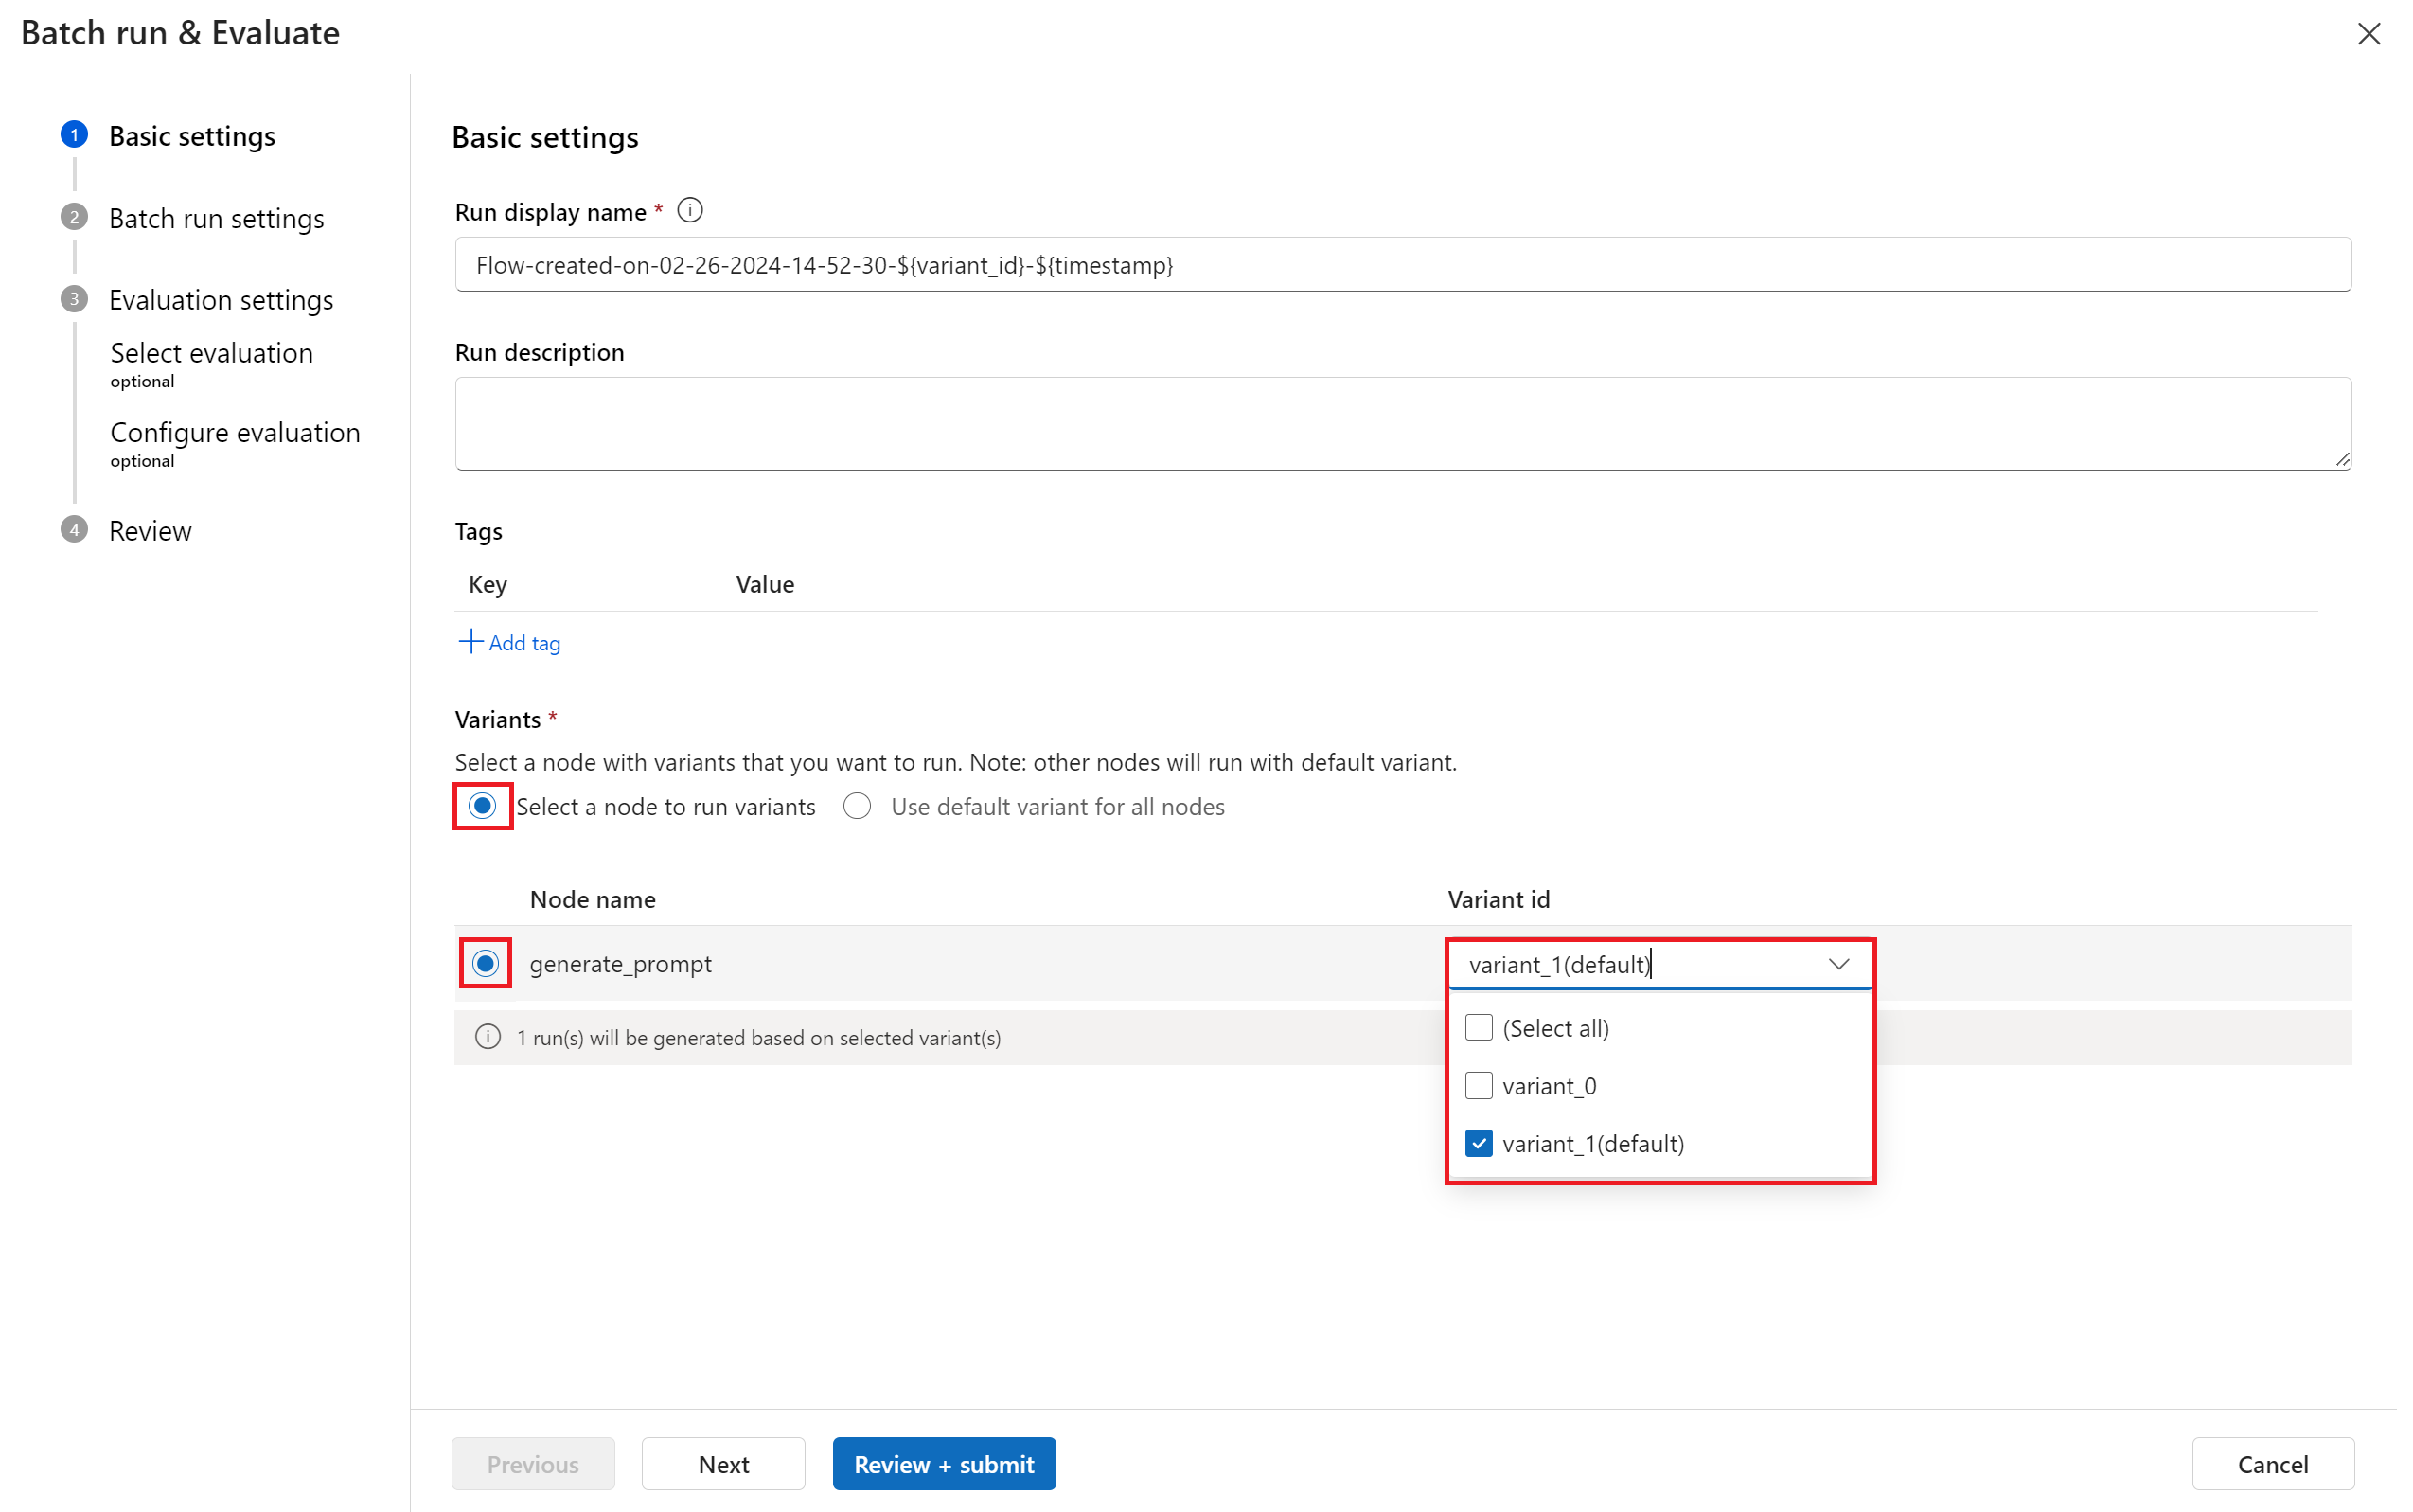Open Configure evaluation optional substep
The image size is (2413, 1512).
tap(235, 443)
